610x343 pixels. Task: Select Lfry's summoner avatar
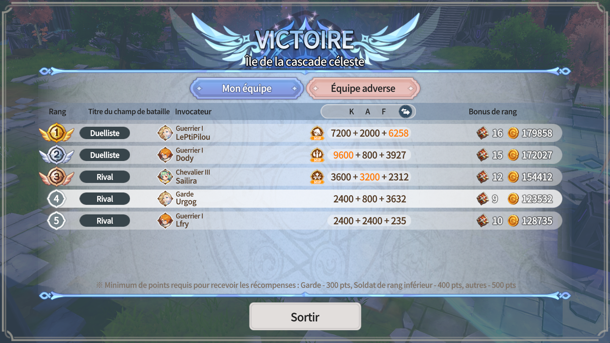(x=165, y=220)
